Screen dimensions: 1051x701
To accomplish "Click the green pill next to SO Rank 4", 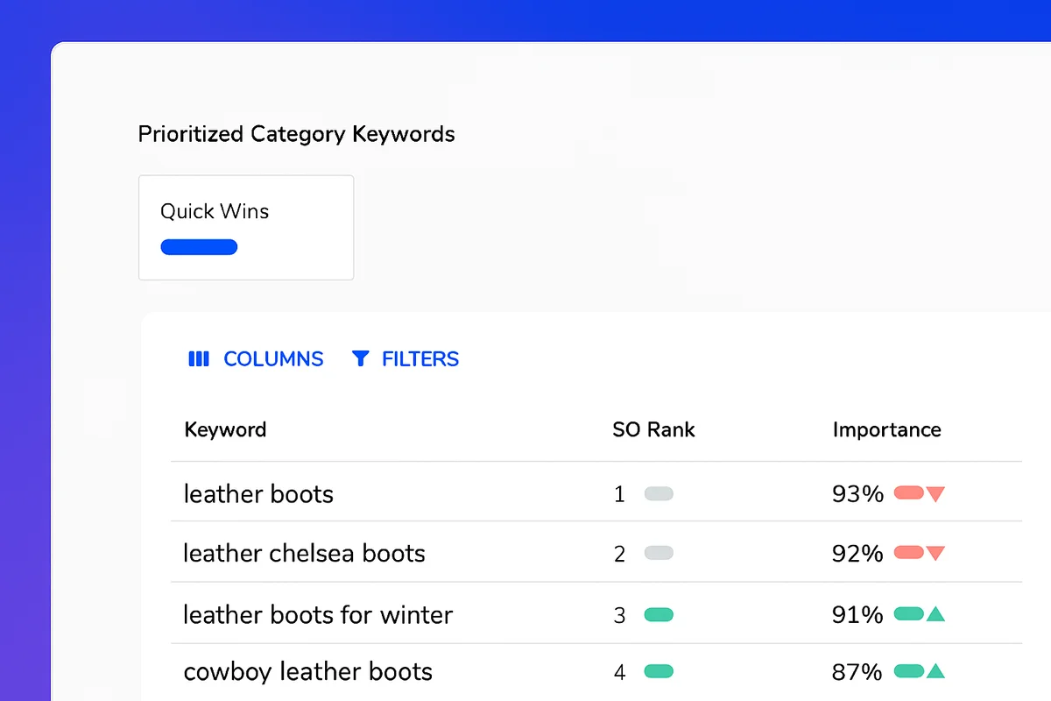I will click(x=659, y=672).
